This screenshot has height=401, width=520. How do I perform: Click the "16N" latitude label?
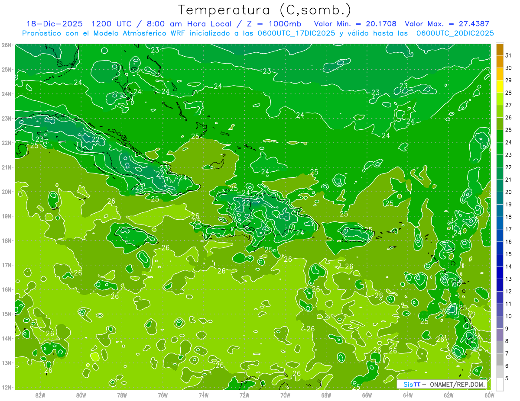(x=6, y=289)
